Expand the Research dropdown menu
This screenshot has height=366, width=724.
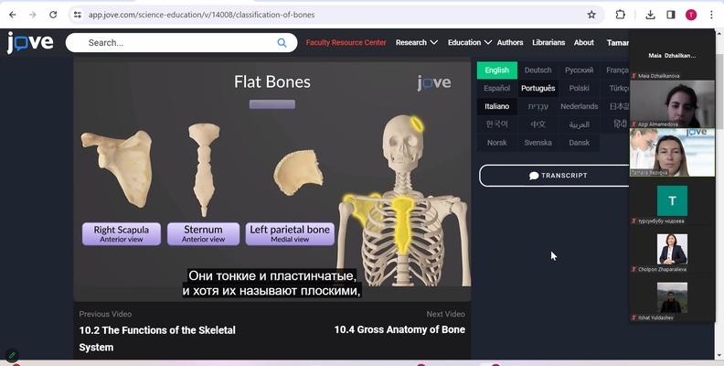tap(417, 42)
